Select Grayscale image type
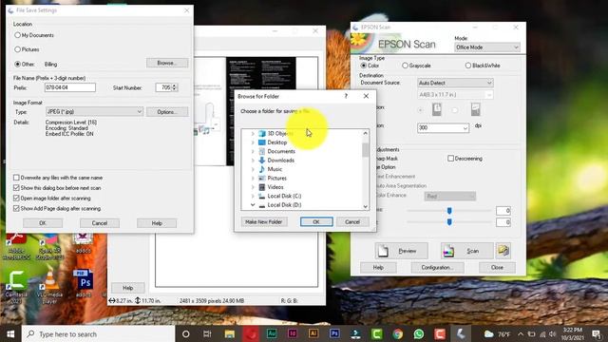608x342 pixels. coord(405,66)
